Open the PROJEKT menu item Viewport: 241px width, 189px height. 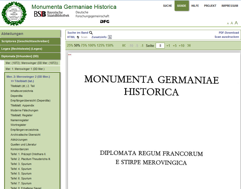click(x=210, y=6)
